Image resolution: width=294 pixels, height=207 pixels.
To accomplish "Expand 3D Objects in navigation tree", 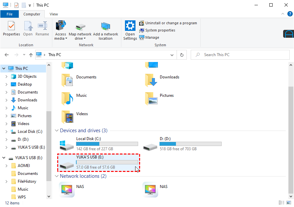I will [x=7, y=76].
